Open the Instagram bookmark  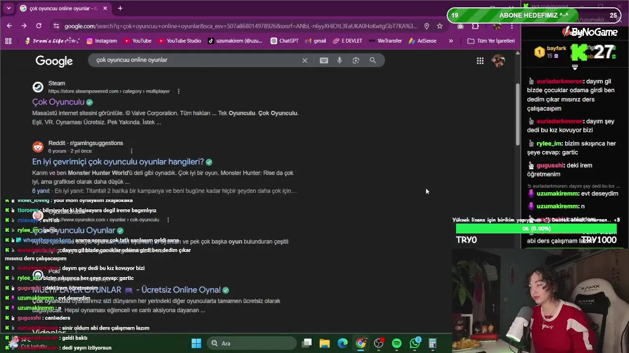click(x=102, y=41)
